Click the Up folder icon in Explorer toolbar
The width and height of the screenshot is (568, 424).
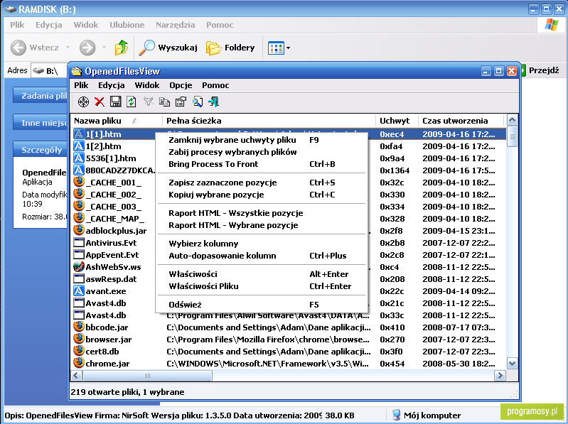point(122,48)
